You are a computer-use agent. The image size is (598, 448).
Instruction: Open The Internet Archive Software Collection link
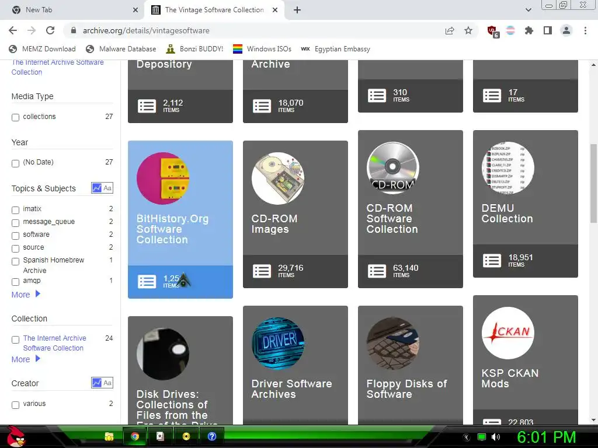point(58,67)
